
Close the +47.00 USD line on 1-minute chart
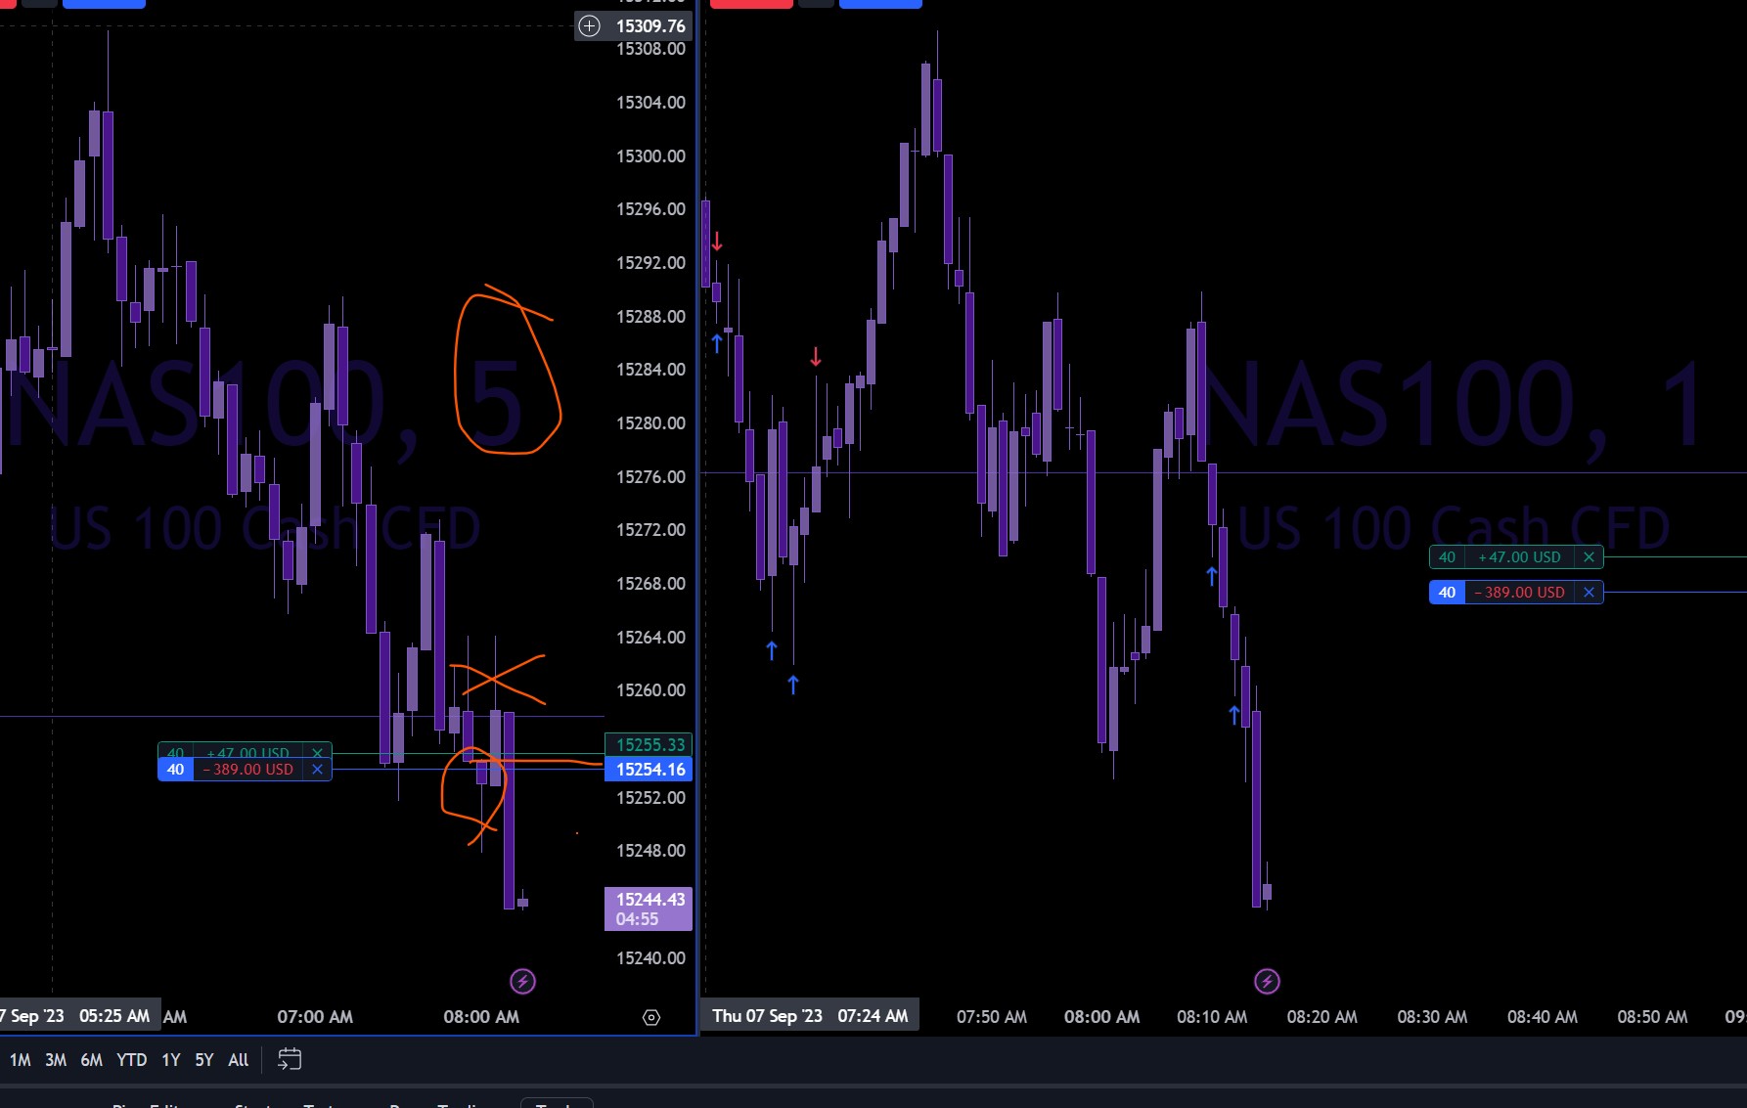point(1589,557)
